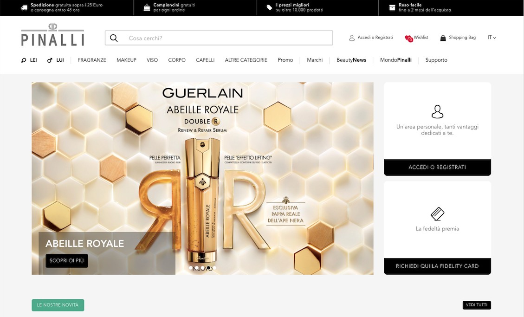Open the LUI category
This screenshot has height=317, width=524.
(60, 60)
